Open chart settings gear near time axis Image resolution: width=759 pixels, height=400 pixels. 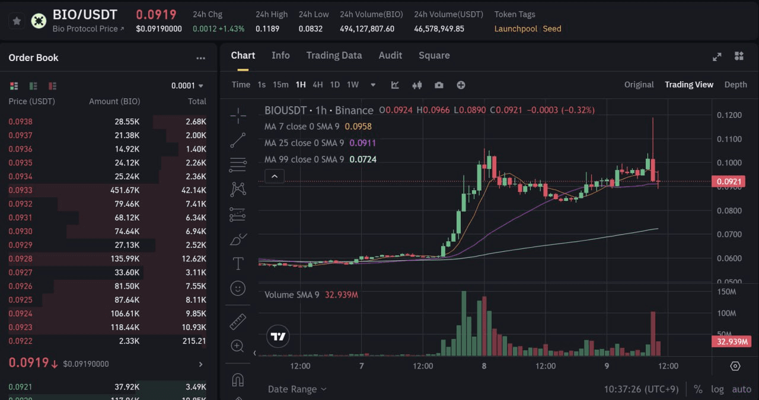coord(735,366)
